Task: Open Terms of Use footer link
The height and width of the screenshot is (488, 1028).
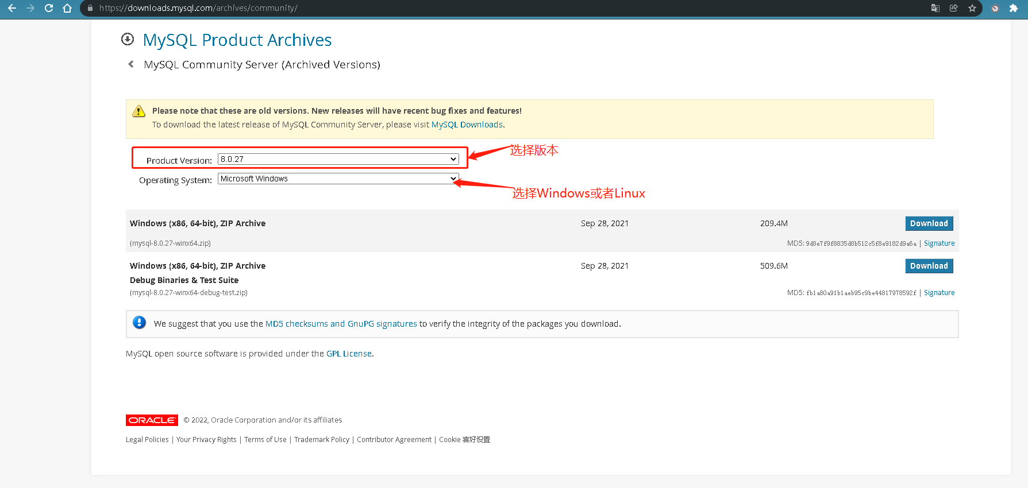Action: (x=265, y=440)
